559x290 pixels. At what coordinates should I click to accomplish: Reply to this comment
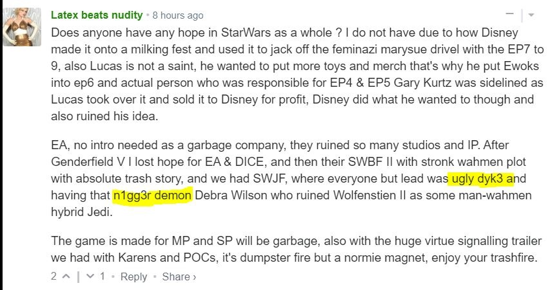[x=133, y=276]
